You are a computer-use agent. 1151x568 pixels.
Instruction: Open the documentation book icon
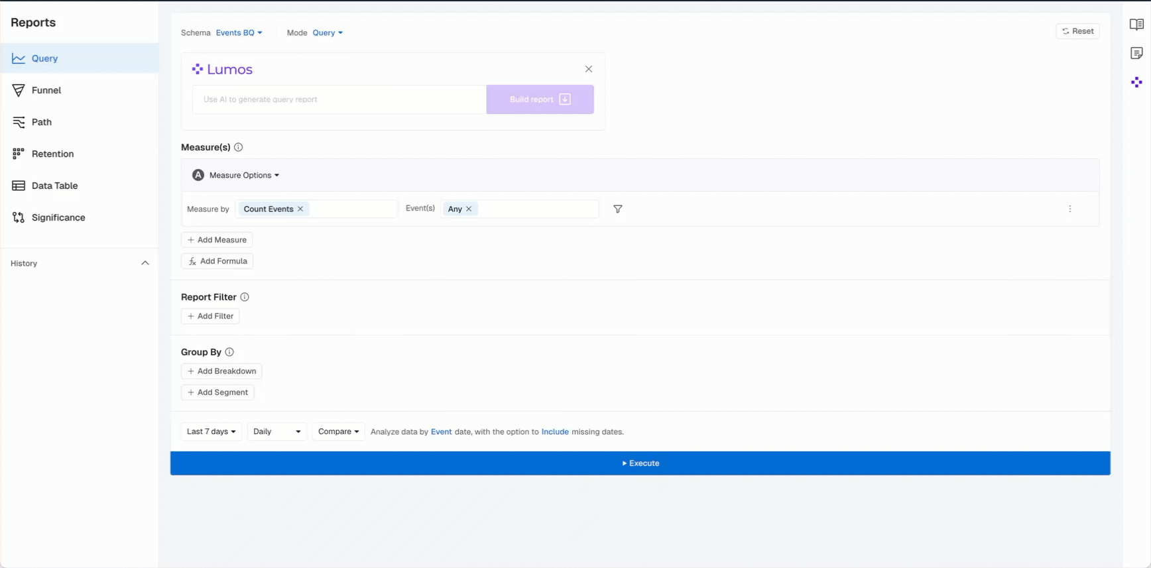pyautogui.click(x=1136, y=25)
